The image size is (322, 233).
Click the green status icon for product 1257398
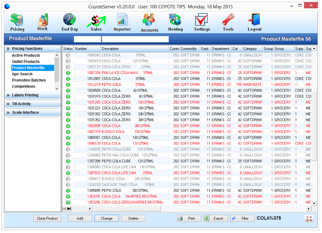pyautogui.click(x=68, y=161)
